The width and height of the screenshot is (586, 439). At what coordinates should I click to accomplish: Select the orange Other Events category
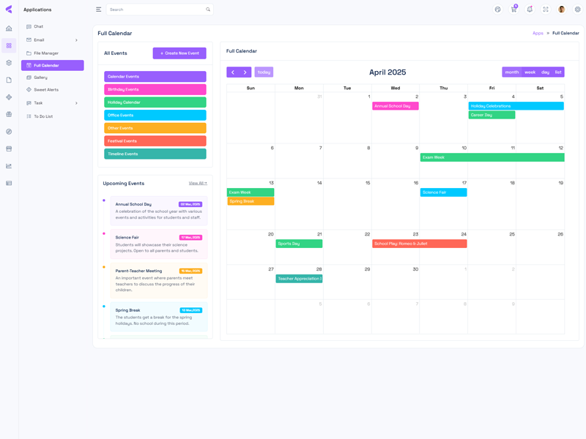(155, 128)
